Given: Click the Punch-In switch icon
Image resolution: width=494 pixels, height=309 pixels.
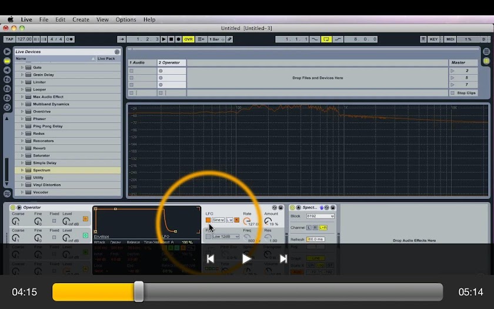Looking at the screenshot, I should point(315,39).
